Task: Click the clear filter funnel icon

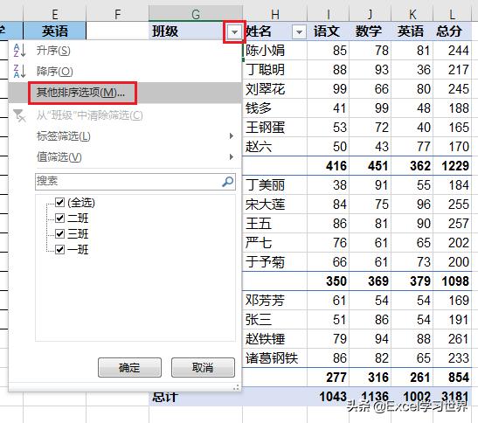Action: pos(19,116)
